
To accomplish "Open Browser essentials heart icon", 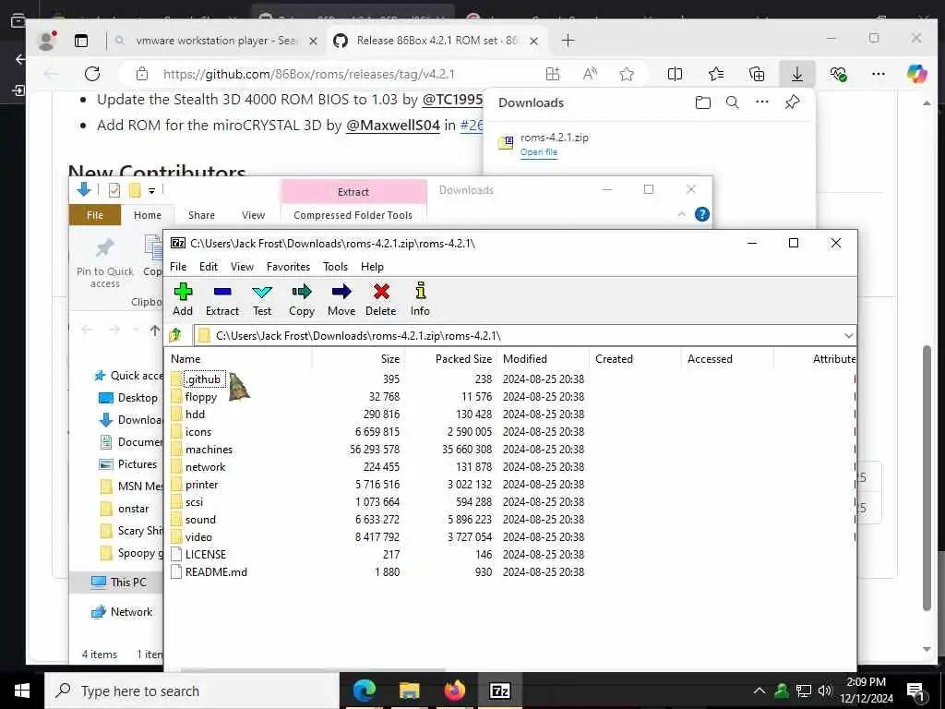I will click(x=838, y=74).
